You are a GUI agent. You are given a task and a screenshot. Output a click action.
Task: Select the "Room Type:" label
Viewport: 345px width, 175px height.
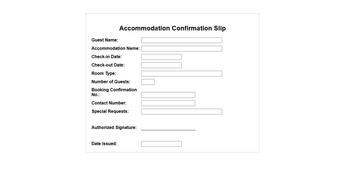104,73
